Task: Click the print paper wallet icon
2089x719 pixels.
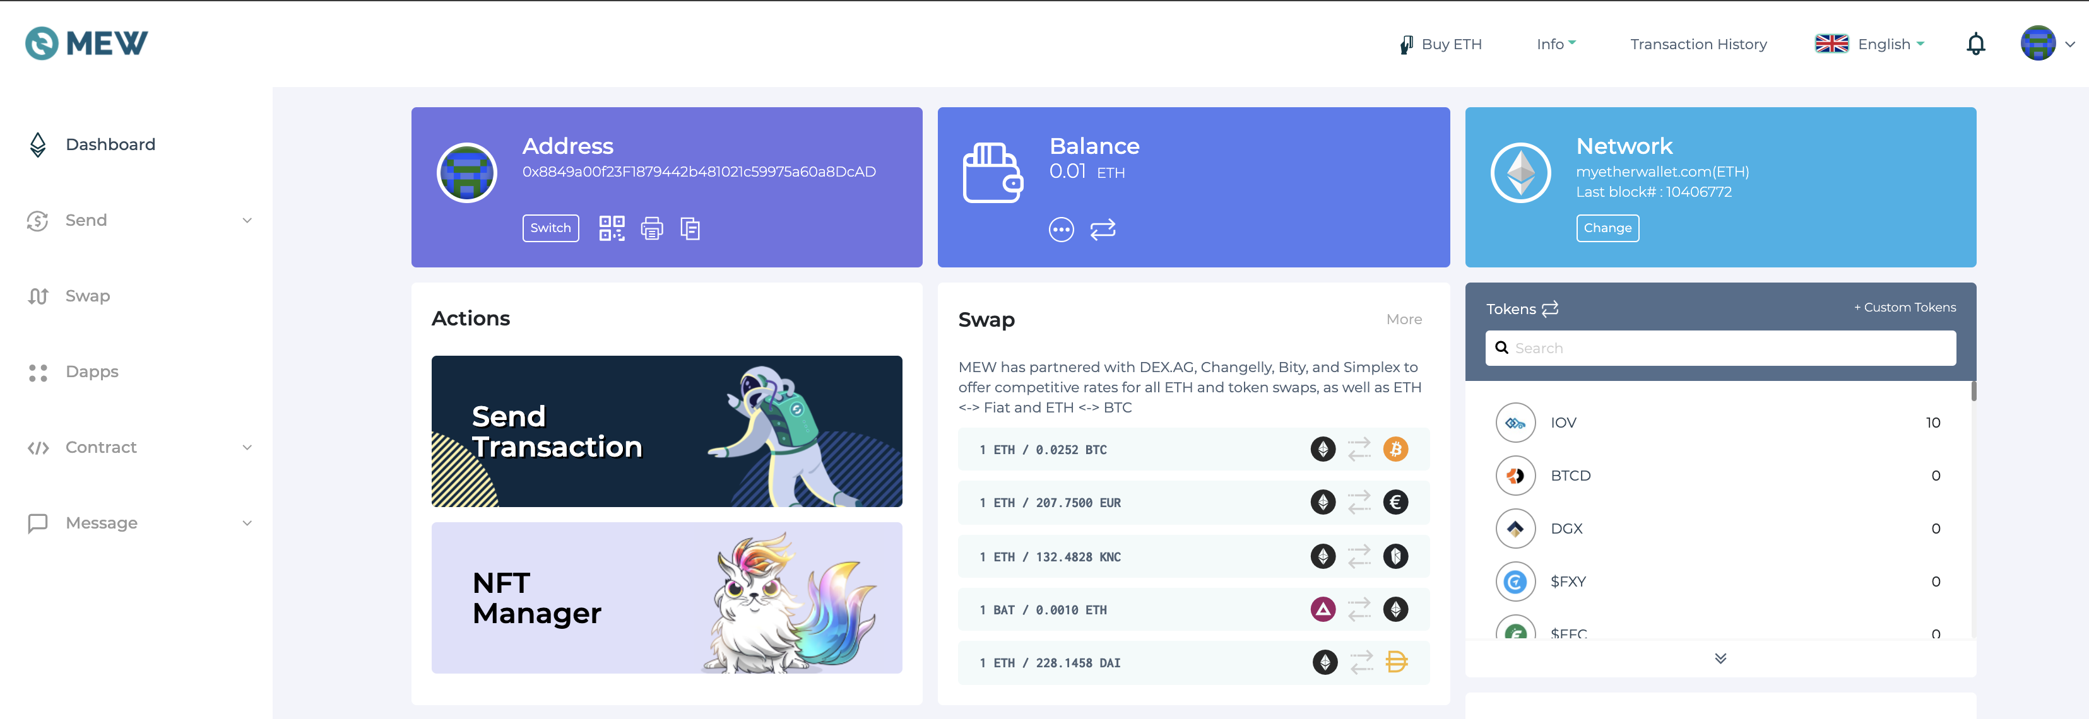Action: (x=652, y=228)
